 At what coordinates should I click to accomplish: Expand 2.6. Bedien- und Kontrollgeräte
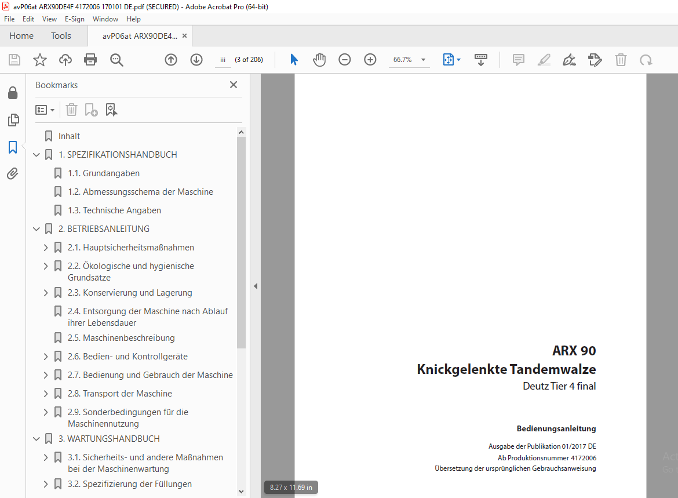point(46,357)
